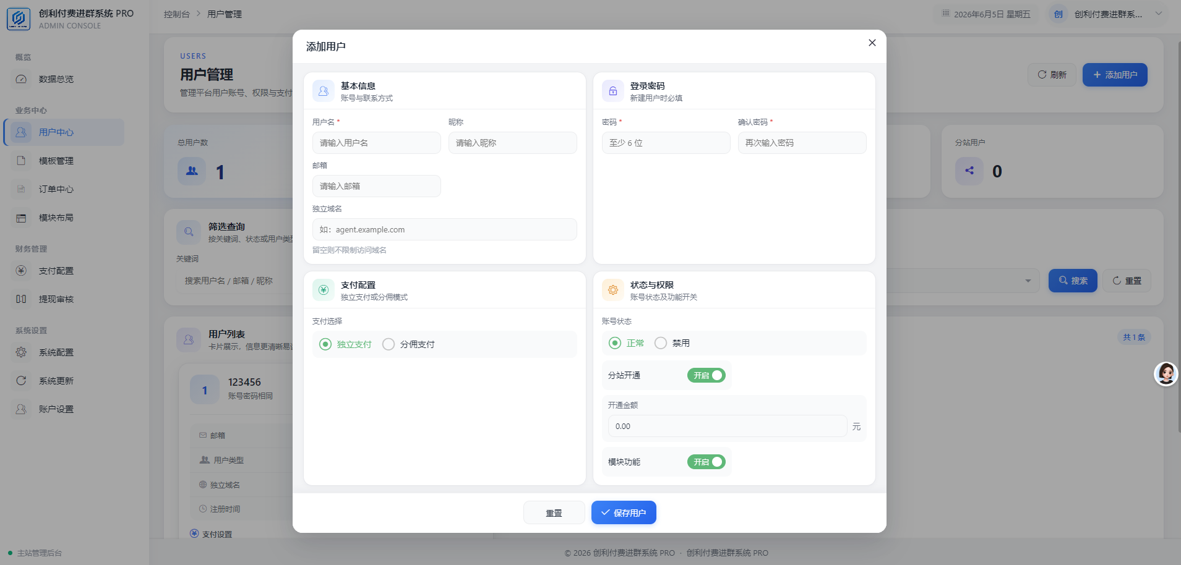Click the 模块布局 layout icon
1181x565 pixels.
[21, 218]
